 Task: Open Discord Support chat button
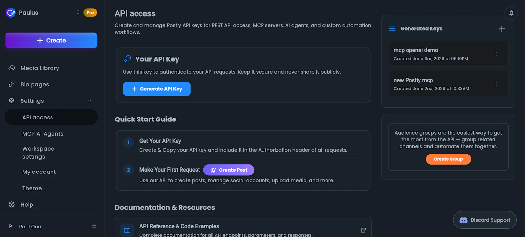(485, 220)
